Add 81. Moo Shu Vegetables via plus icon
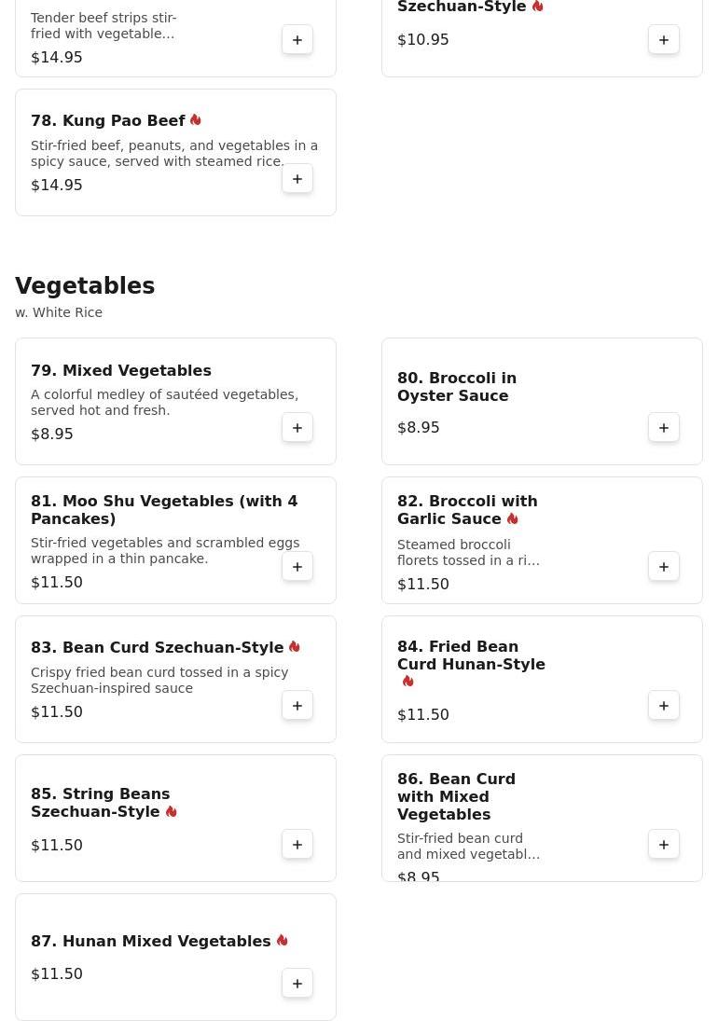The width and height of the screenshot is (718, 1021). pos(297,567)
